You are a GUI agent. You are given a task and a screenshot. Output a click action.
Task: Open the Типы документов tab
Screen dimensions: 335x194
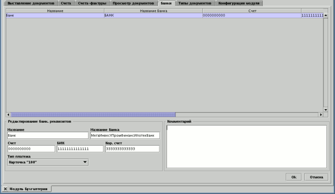pos(194,3)
